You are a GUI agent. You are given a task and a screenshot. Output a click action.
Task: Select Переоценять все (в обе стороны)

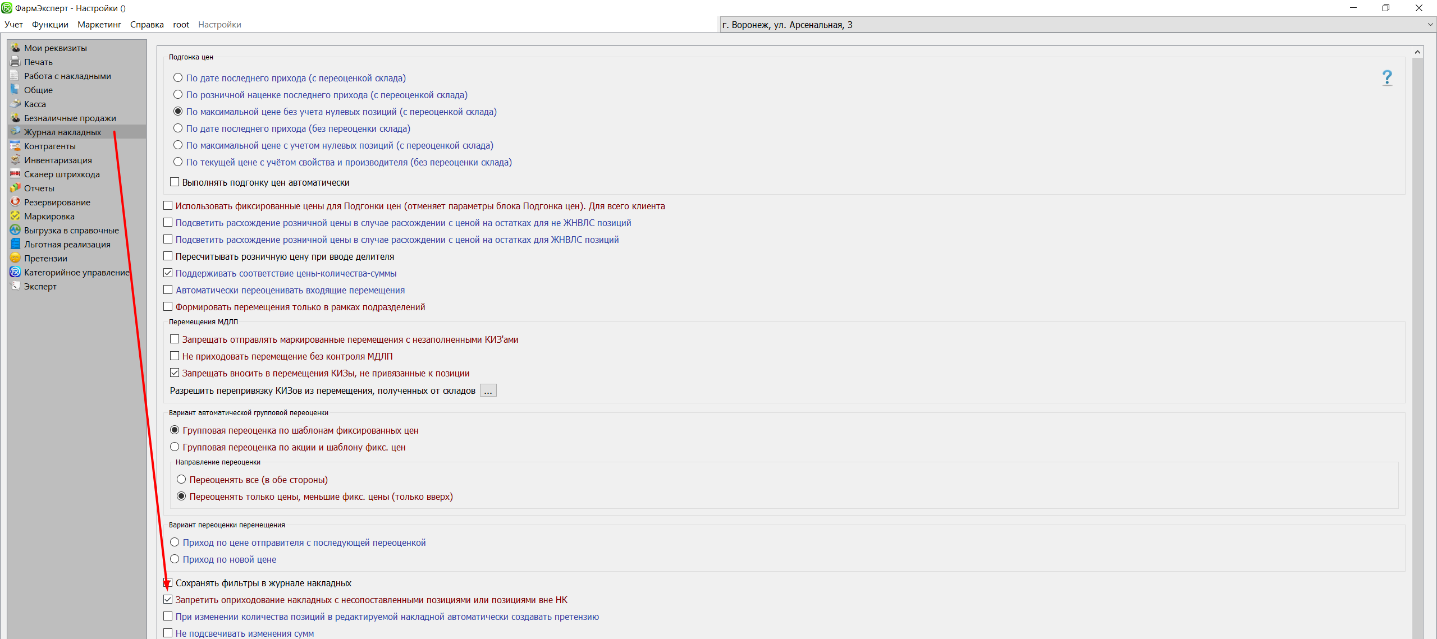(x=181, y=479)
